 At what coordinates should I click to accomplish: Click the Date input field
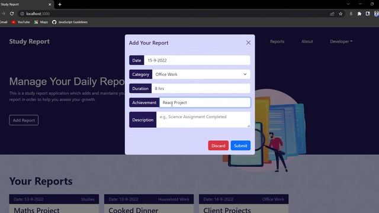click(197, 60)
